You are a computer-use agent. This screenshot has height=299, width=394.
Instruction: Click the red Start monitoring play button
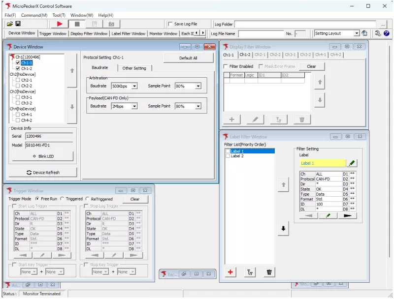(x=60, y=24)
